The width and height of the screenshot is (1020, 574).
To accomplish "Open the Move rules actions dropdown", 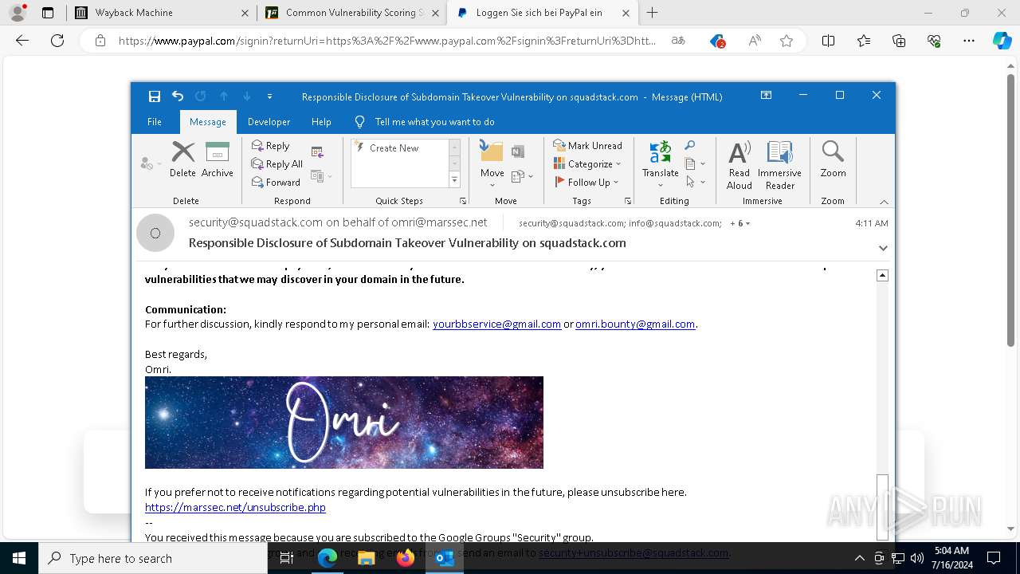I will pyautogui.click(x=522, y=176).
